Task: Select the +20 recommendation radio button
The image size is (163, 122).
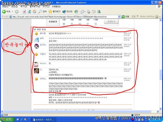Action: pyautogui.click(x=64, y=24)
